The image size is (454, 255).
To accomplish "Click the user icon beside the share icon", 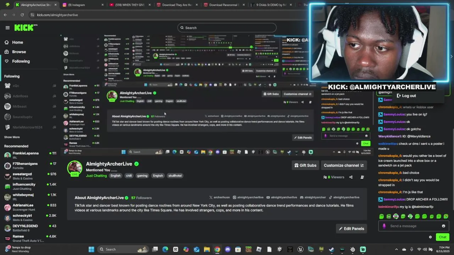I will (362, 177).
